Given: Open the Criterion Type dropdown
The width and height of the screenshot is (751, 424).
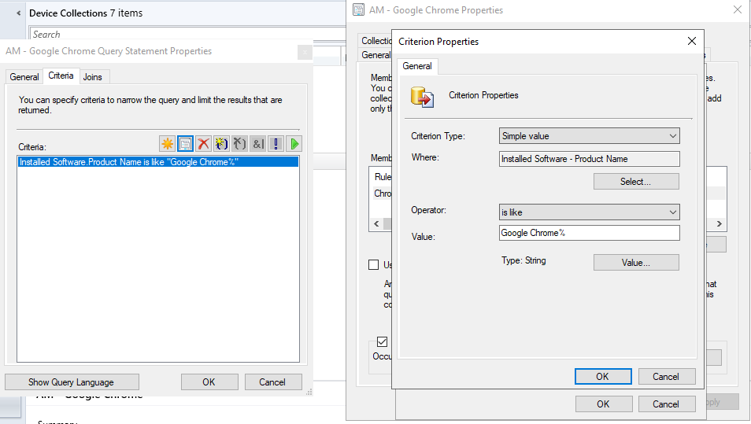Looking at the screenshot, I should 589,136.
